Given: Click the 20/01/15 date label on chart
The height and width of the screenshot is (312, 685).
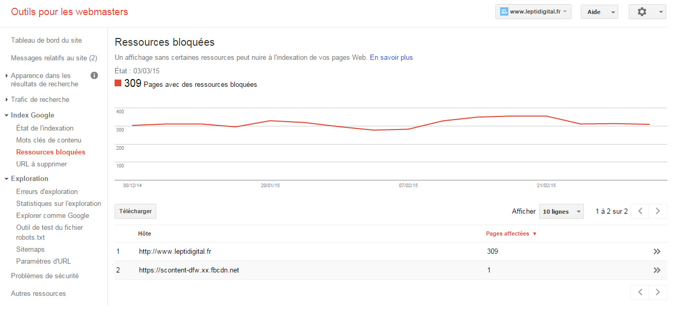Looking at the screenshot, I should 270,185.
